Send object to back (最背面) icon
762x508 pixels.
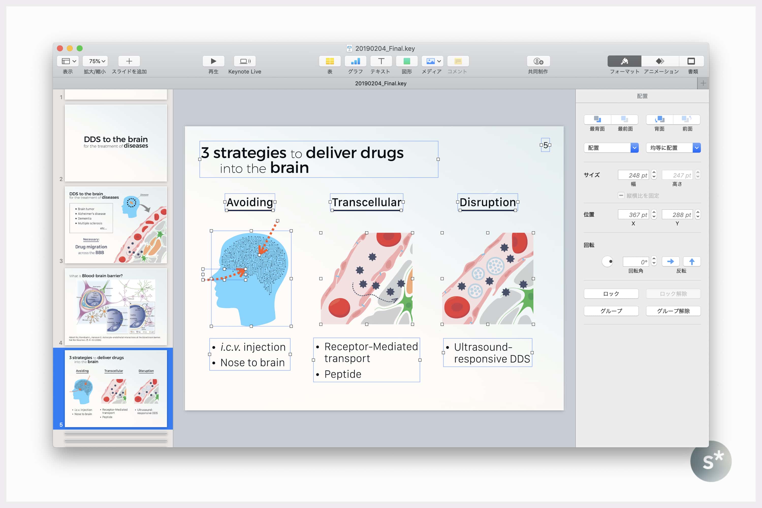coord(597,119)
